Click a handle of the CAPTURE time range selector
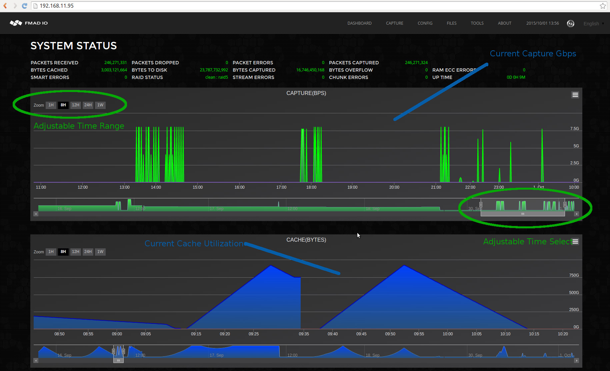 (481, 204)
